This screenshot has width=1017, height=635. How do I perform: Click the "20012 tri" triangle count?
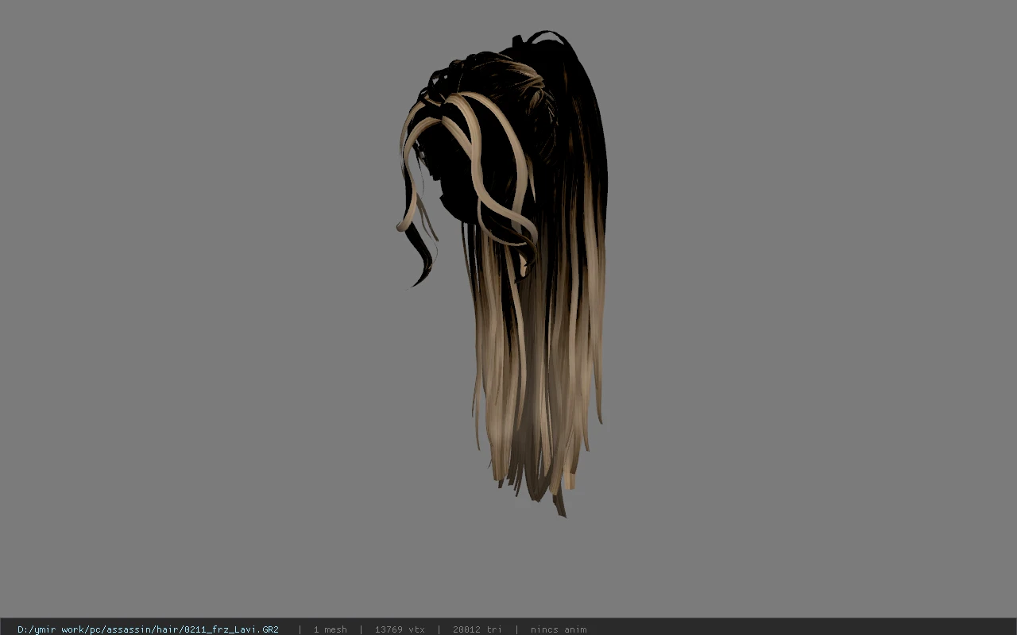(x=477, y=629)
